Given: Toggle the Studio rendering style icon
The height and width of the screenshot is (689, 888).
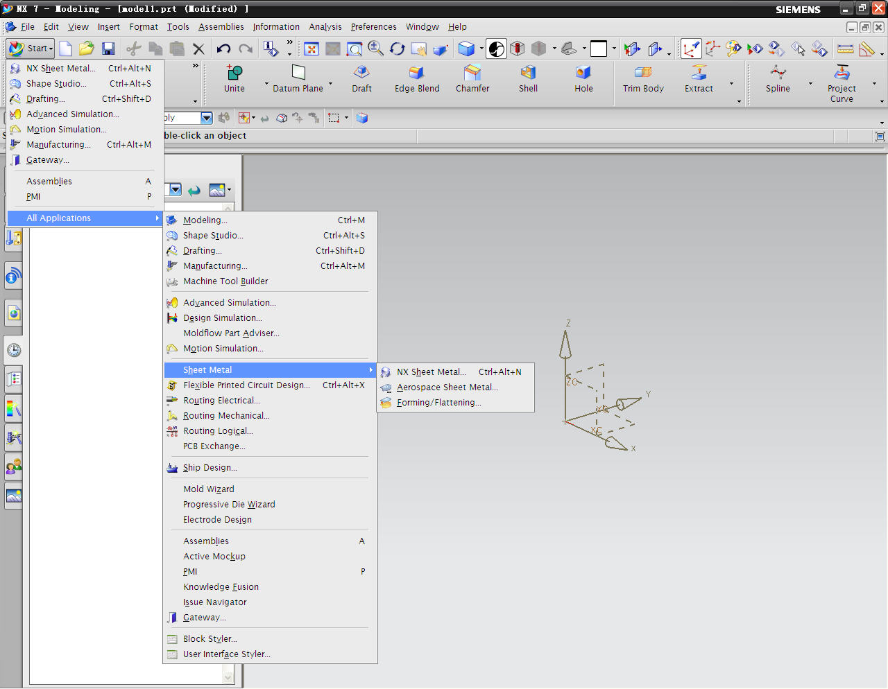Looking at the screenshot, I should (x=497, y=49).
